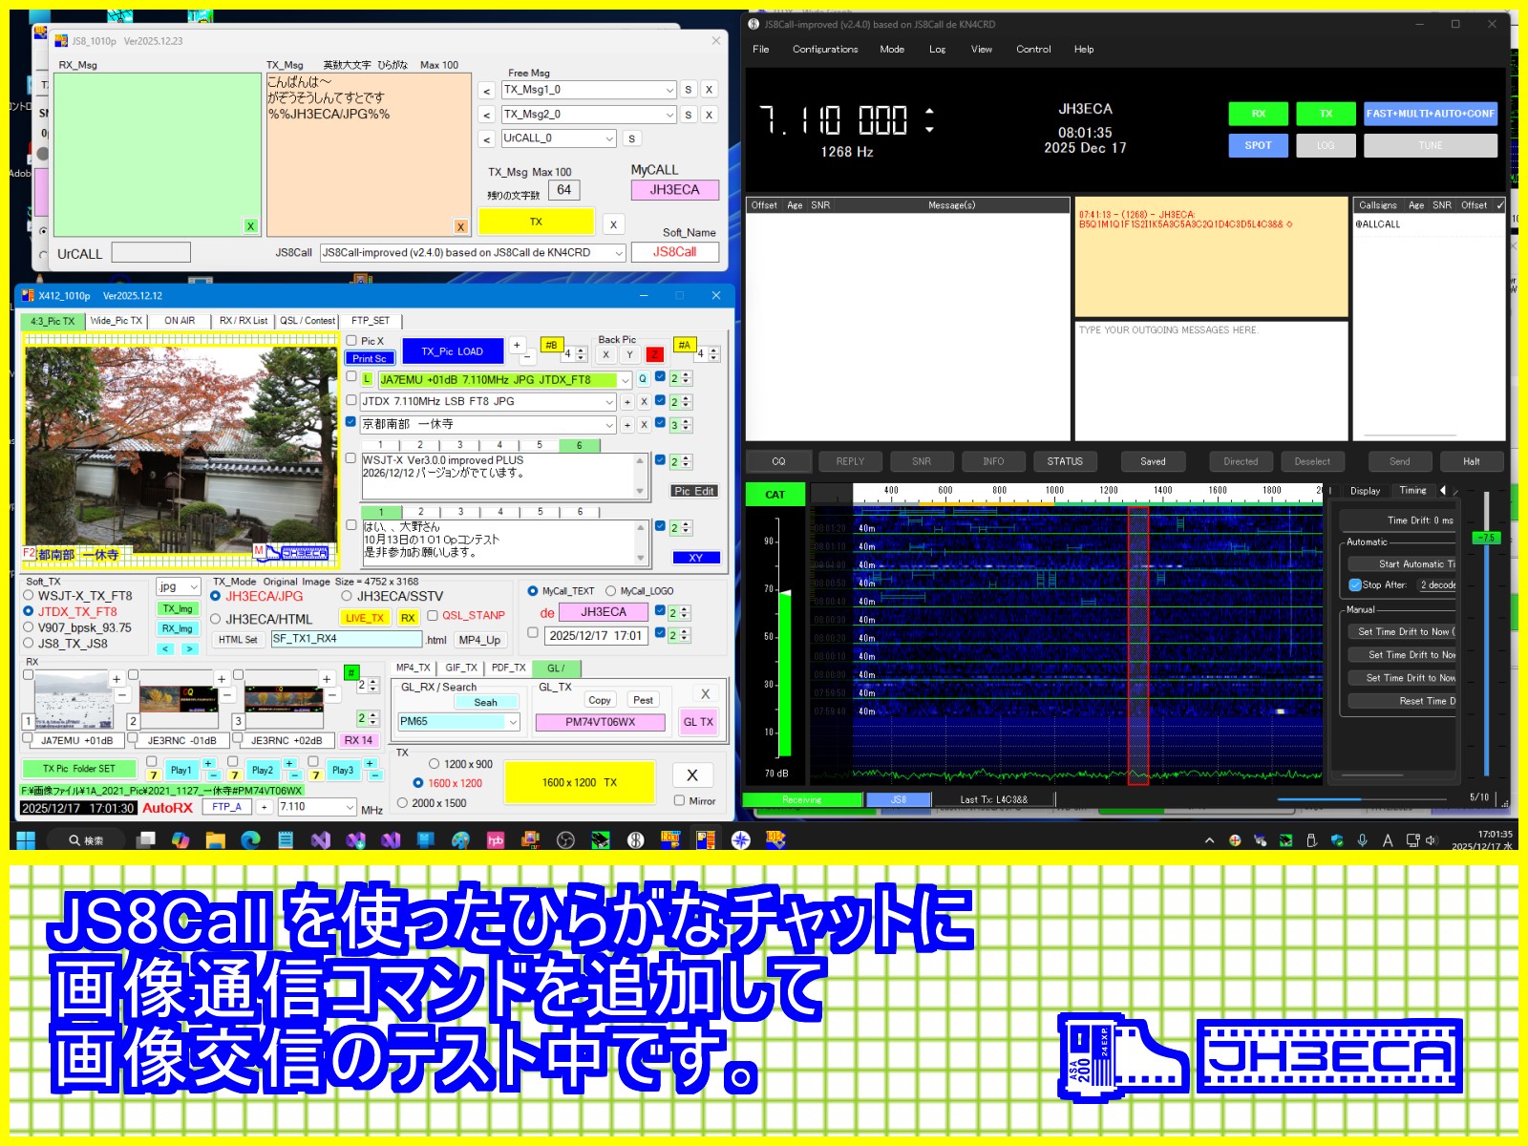Open the Configurations menu in JS8Call
The image size is (1528, 1146).
(825, 50)
